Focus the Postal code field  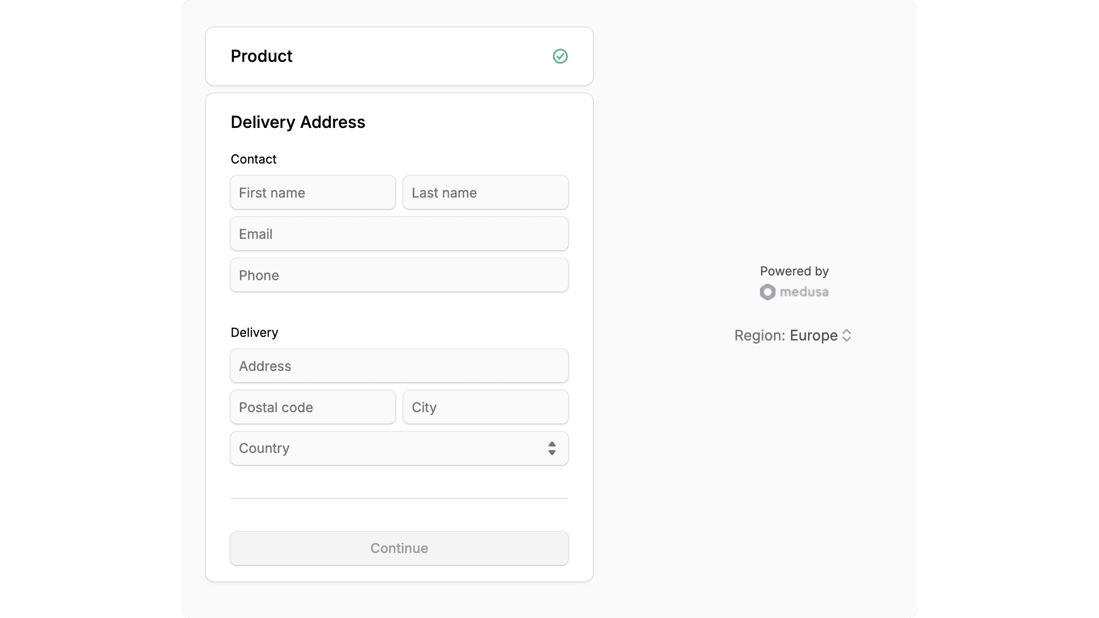tap(312, 407)
